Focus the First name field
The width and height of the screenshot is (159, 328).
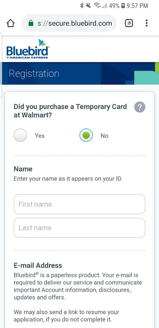click(79, 204)
